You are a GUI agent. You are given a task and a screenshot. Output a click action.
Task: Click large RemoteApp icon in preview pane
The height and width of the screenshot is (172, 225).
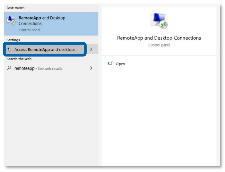[x=159, y=21]
